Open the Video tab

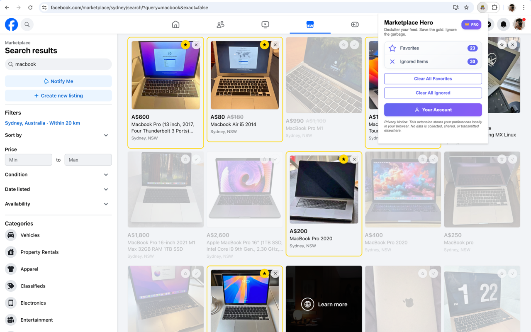(x=265, y=24)
